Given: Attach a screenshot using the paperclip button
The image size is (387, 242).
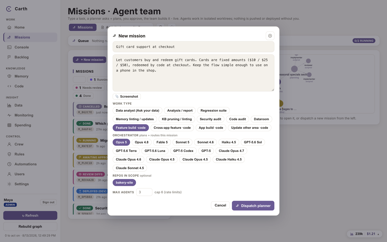Looking at the screenshot, I should click(127, 97).
